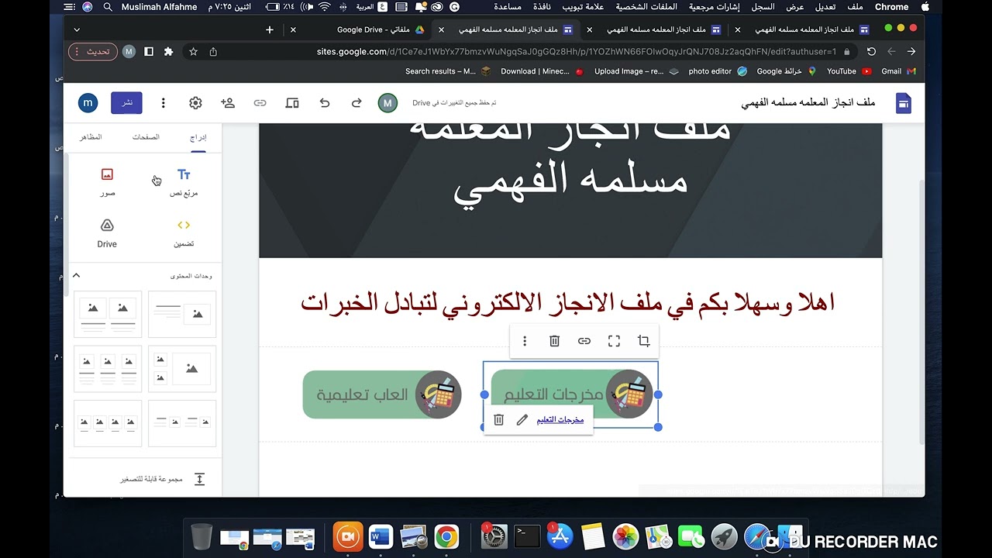Insert from Drive option

107,232
